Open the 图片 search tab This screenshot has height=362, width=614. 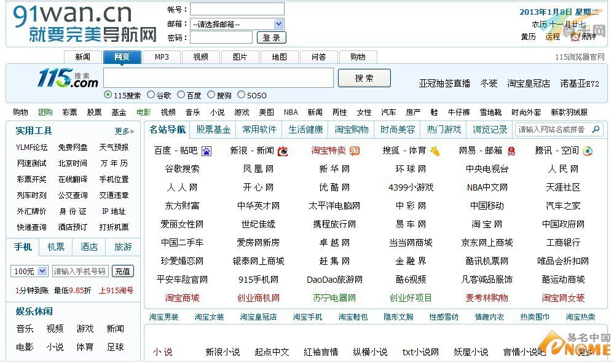pyautogui.click(x=240, y=57)
